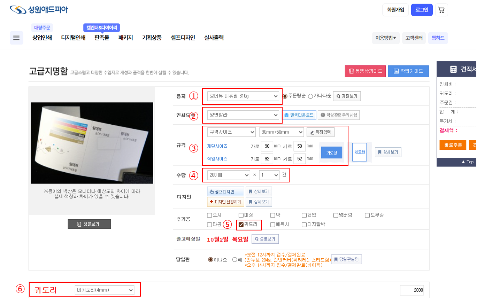Go to 디지털인쇄 menu
484x298 pixels.
point(73,38)
